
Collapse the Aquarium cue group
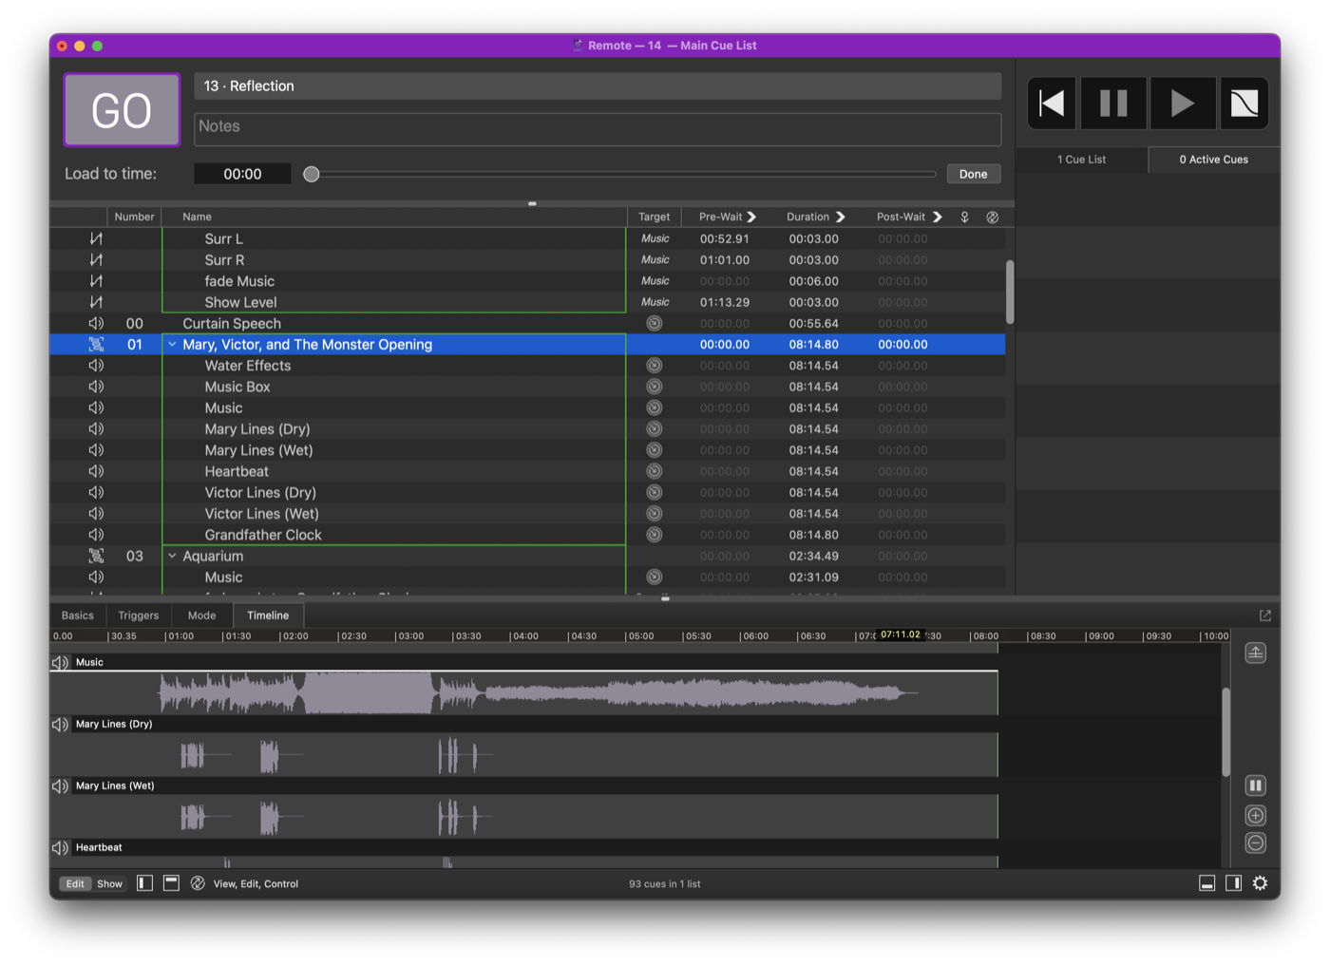(x=172, y=556)
